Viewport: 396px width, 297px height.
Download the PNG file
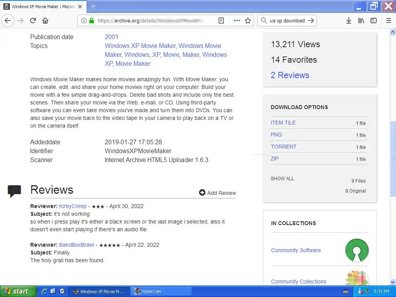click(x=276, y=135)
